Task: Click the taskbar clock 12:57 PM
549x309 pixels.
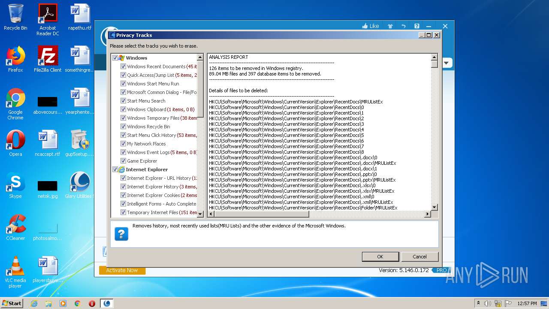Action: [x=527, y=303]
